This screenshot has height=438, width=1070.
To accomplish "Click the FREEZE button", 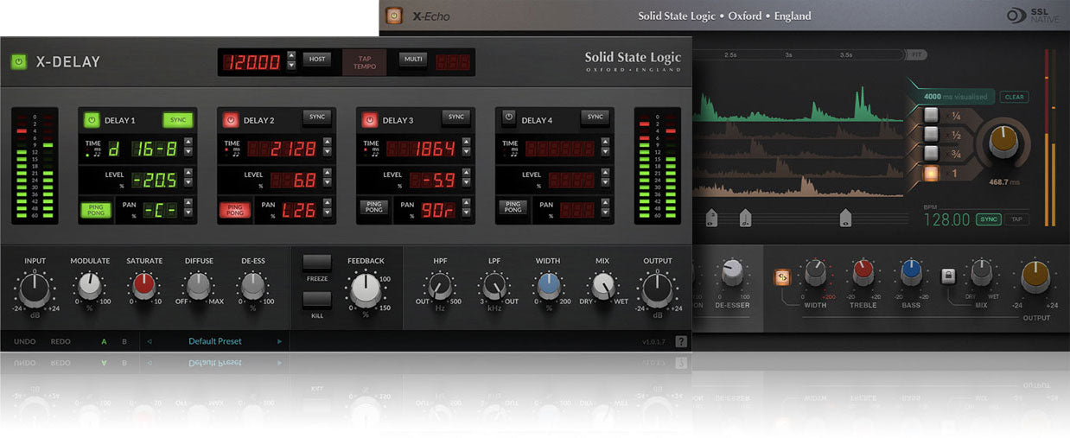I will [x=316, y=263].
